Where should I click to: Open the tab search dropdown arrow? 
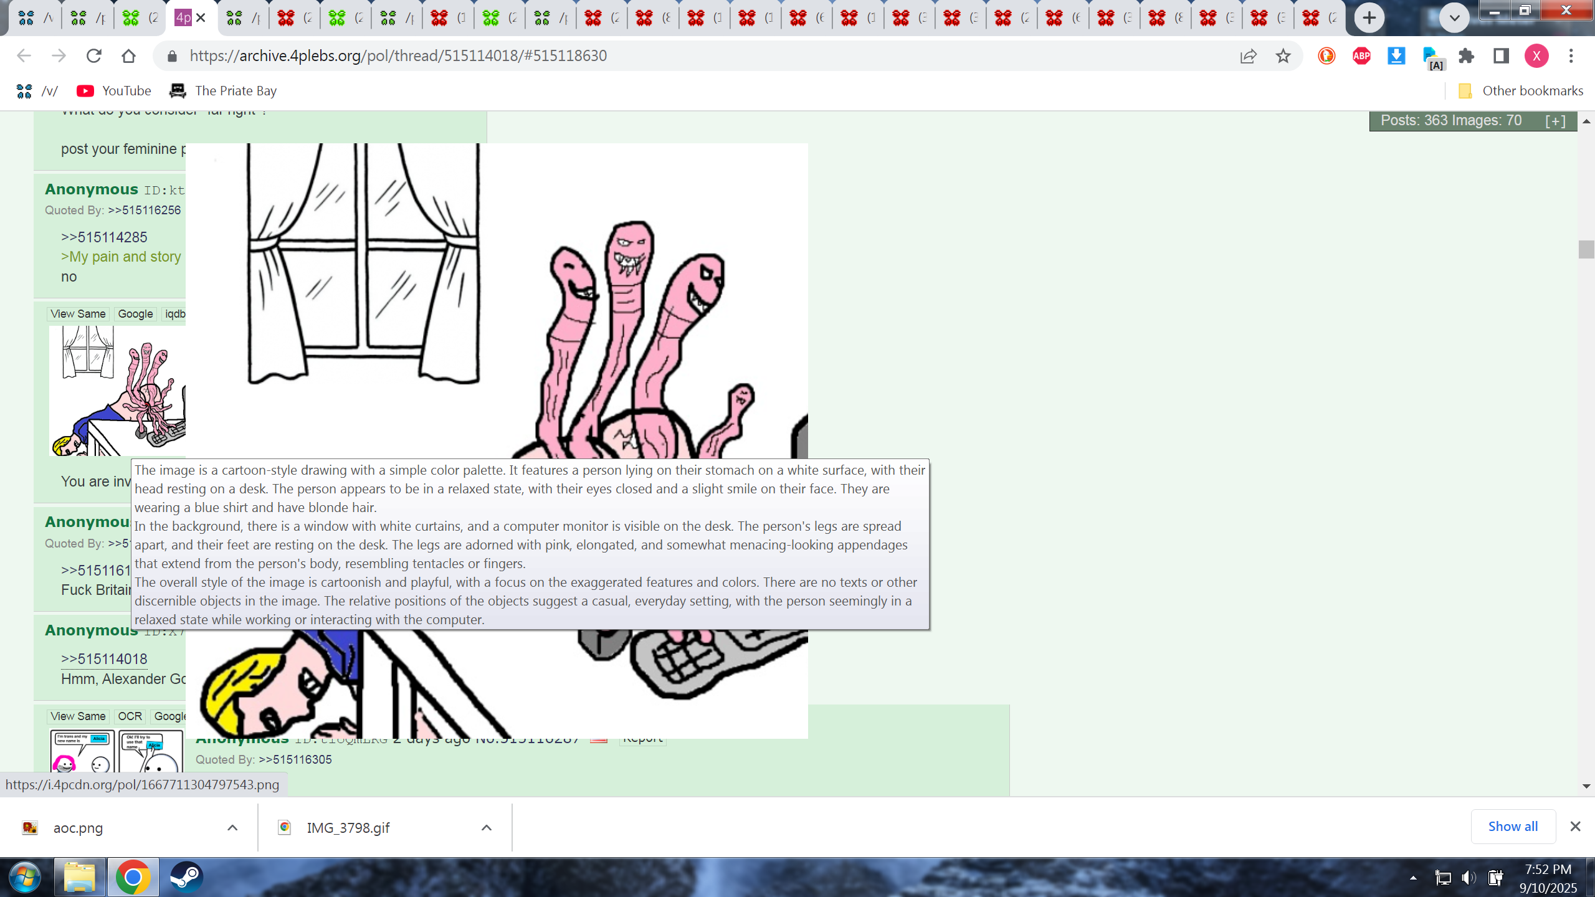point(1454,17)
